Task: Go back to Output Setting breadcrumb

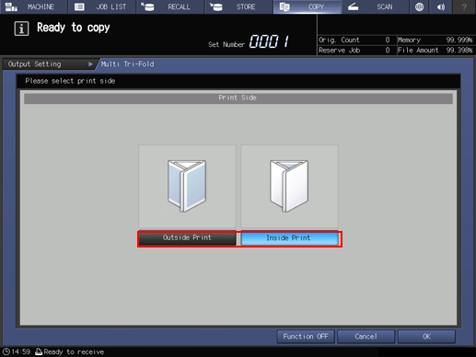Action: coord(49,64)
